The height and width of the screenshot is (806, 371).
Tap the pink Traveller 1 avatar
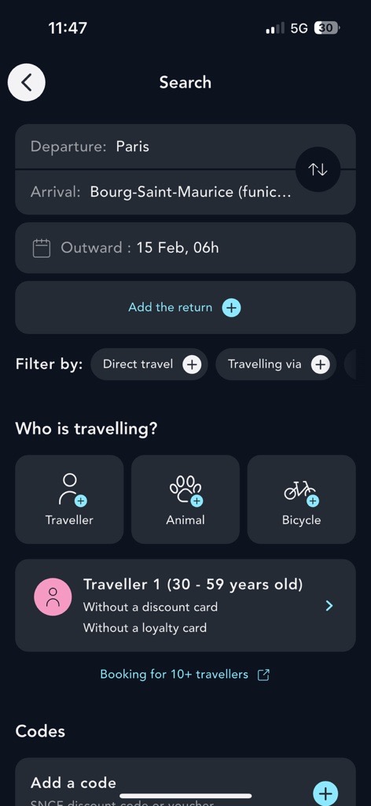[x=53, y=597]
